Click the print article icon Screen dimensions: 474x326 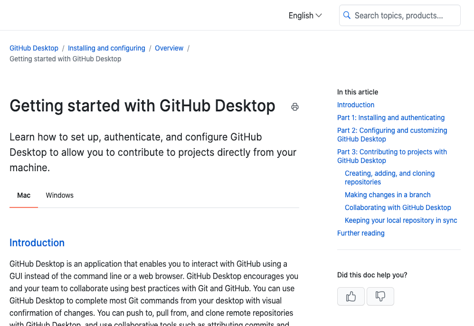[295, 107]
